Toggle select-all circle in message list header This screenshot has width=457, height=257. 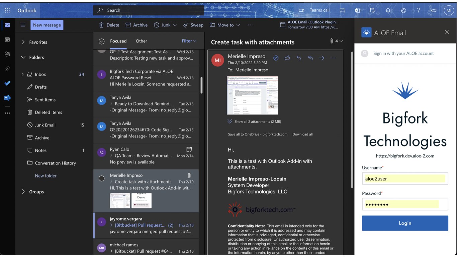tap(102, 41)
